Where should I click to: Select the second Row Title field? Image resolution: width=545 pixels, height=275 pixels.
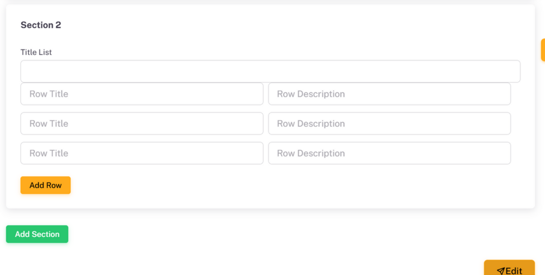(x=142, y=123)
